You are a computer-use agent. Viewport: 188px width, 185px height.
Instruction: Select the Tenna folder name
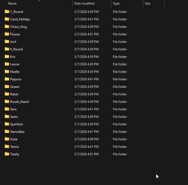(x=14, y=147)
